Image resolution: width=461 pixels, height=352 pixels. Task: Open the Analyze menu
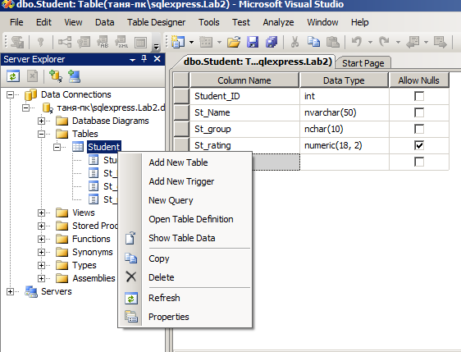click(x=278, y=22)
